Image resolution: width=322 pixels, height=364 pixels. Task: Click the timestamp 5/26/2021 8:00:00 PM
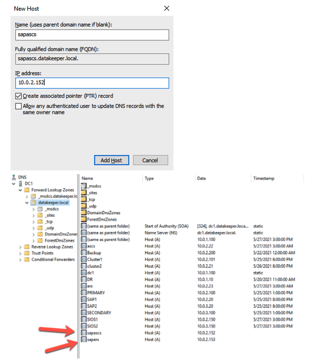point(272,266)
